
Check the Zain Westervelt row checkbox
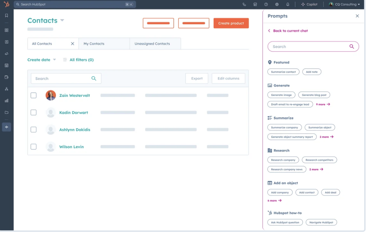pos(34,96)
